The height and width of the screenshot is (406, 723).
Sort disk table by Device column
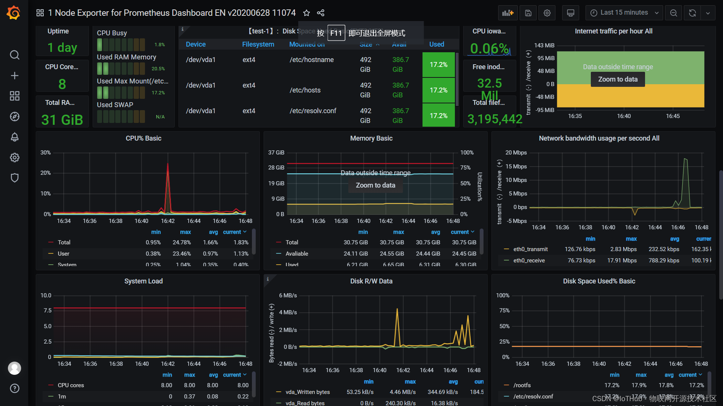pos(196,44)
